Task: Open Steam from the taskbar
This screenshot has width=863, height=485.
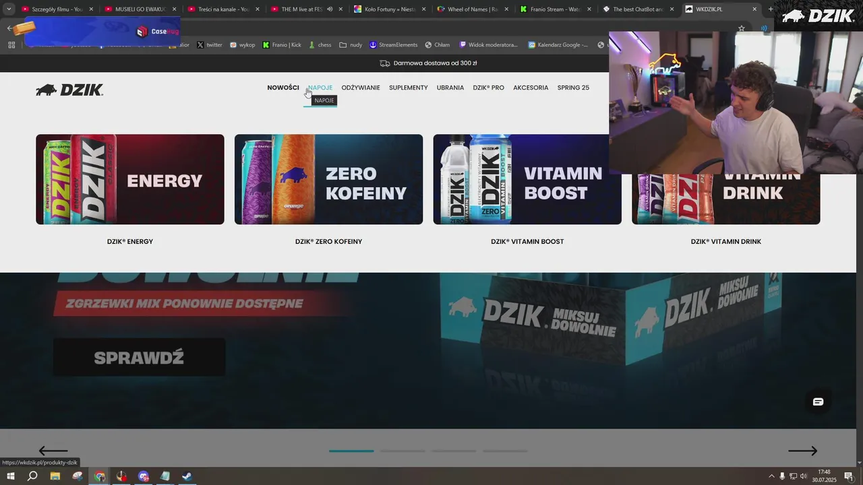Action: [x=187, y=476]
